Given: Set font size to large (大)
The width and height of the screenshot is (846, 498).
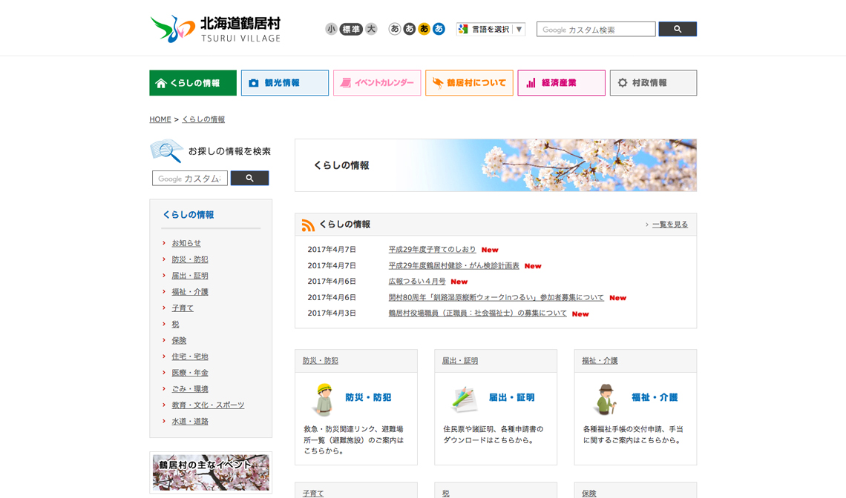Looking at the screenshot, I should 371,29.
